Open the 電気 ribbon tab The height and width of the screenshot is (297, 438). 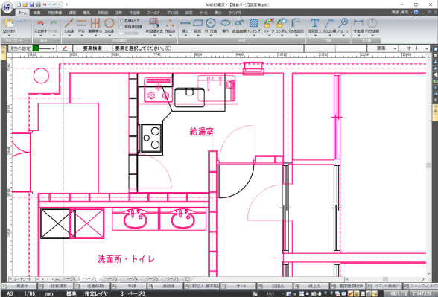(86, 13)
